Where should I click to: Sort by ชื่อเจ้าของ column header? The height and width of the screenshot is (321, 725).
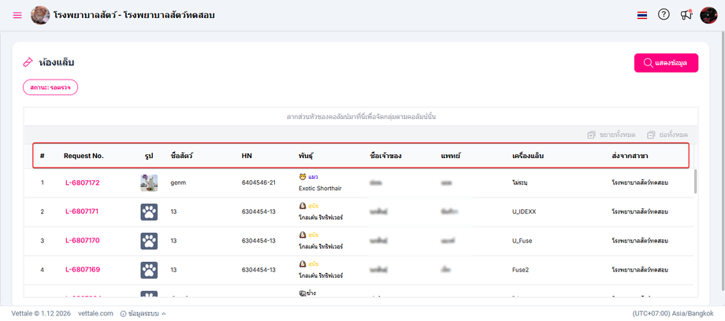(385, 156)
